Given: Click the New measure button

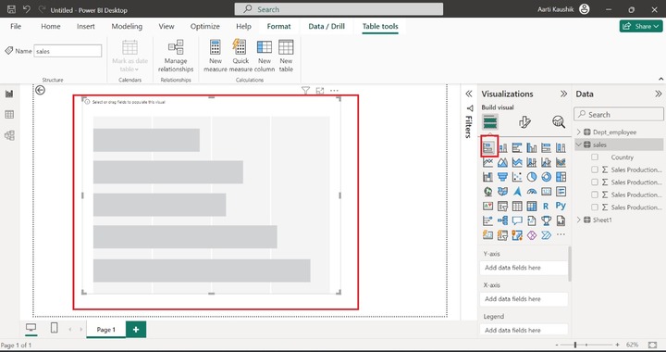Looking at the screenshot, I should pos(216,56).
